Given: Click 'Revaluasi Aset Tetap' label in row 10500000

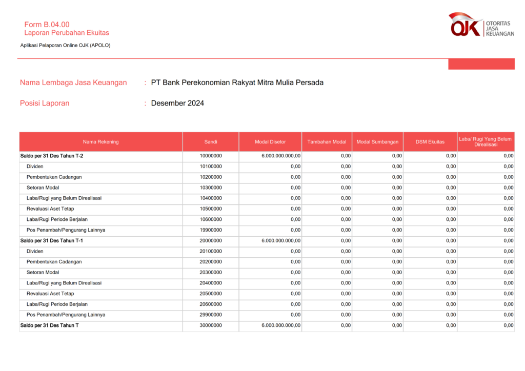Looking at the screenshot, I should click(x=50, y=209).
